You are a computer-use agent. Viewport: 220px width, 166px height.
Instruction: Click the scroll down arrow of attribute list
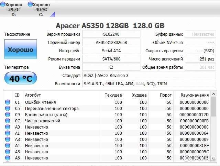(x=213, y=159)
